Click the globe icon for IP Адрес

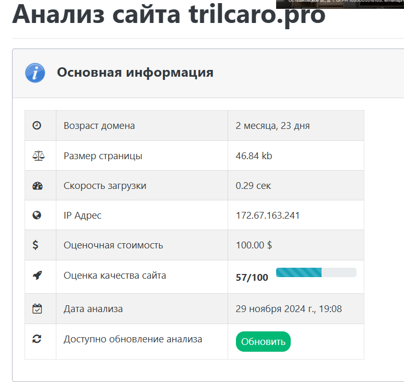pyautogui.click(x=37, y=215)
